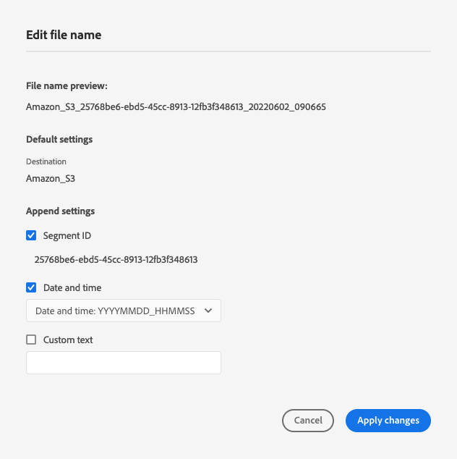Disable the Date and time checkbox
Screen dimensions: 457x459
(31, 287)
